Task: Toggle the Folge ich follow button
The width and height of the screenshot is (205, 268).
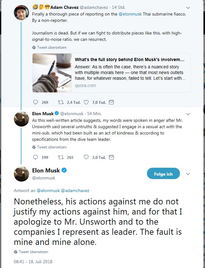Action: tap(163, 174)
